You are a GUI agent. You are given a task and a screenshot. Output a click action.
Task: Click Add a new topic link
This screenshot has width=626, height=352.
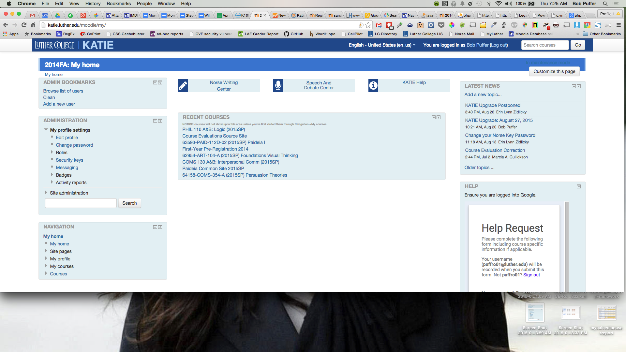coord(483,95)
